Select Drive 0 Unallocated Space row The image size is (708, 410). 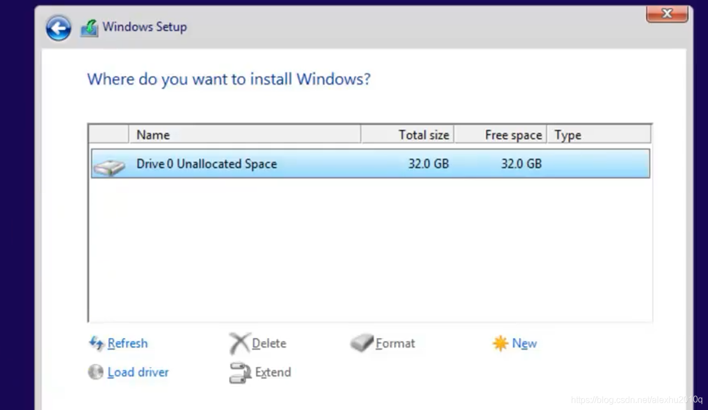370,164
